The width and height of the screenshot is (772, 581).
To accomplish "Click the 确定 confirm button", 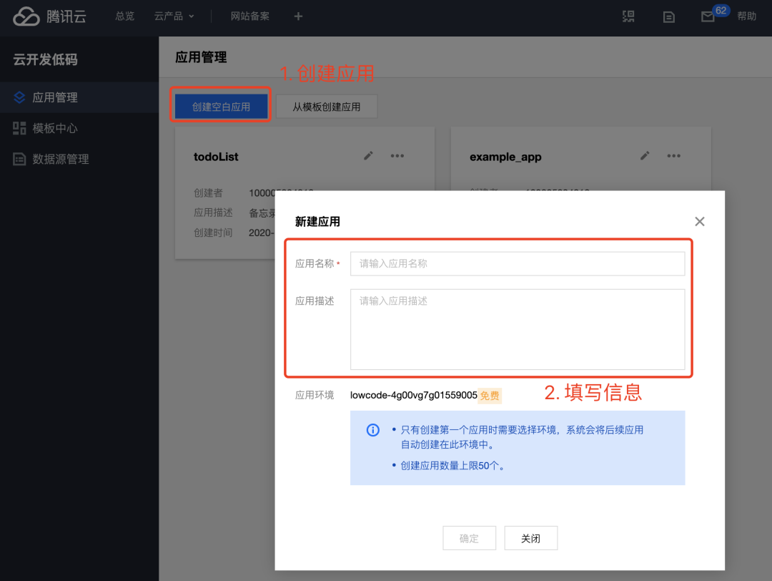I will click(469, 538).
